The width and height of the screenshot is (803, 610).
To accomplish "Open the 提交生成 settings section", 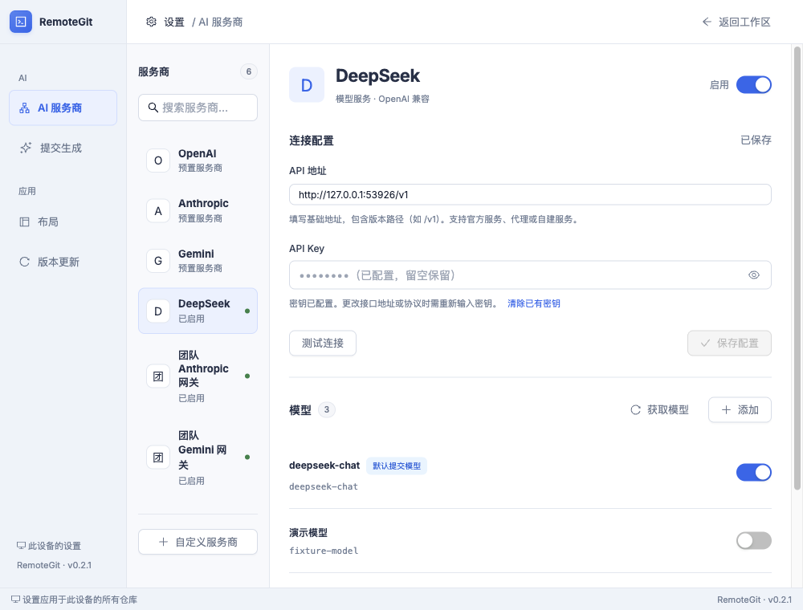I will 63,148.
